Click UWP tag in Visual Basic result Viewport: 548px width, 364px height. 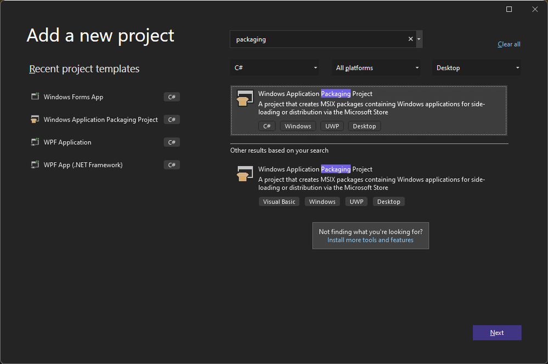click(356, 201)
